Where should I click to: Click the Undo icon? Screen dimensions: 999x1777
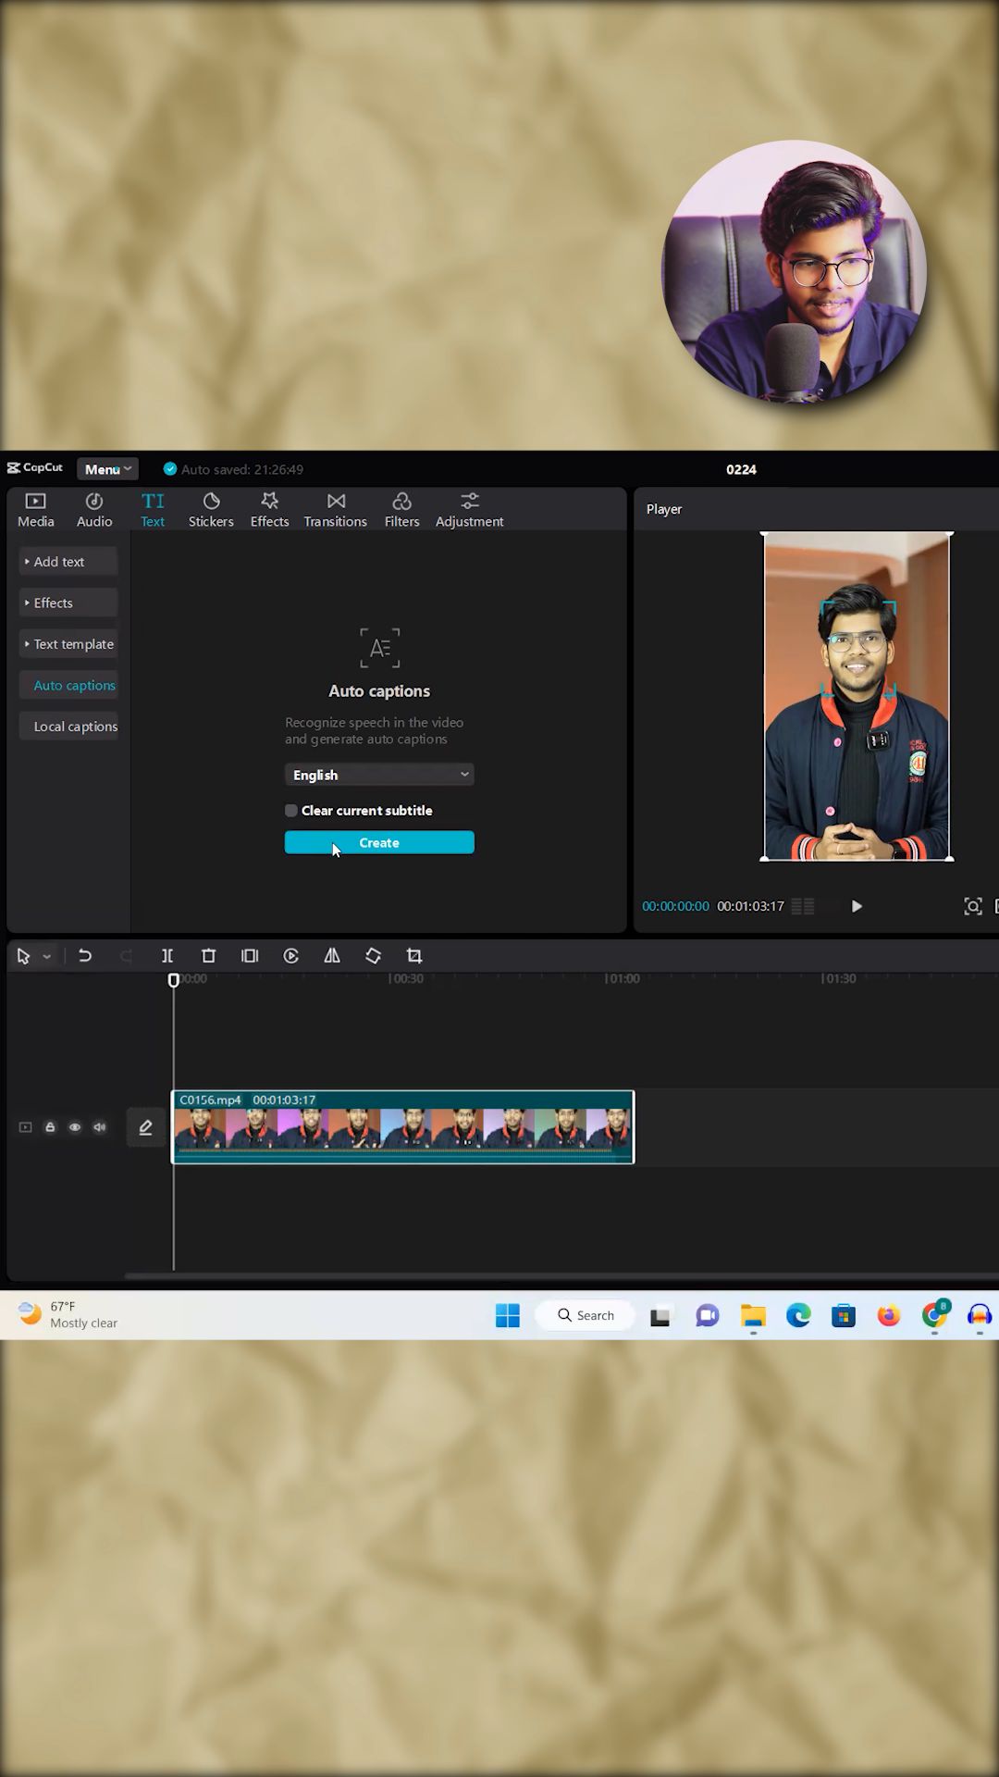pyautogui.click(x=85, y=956)
